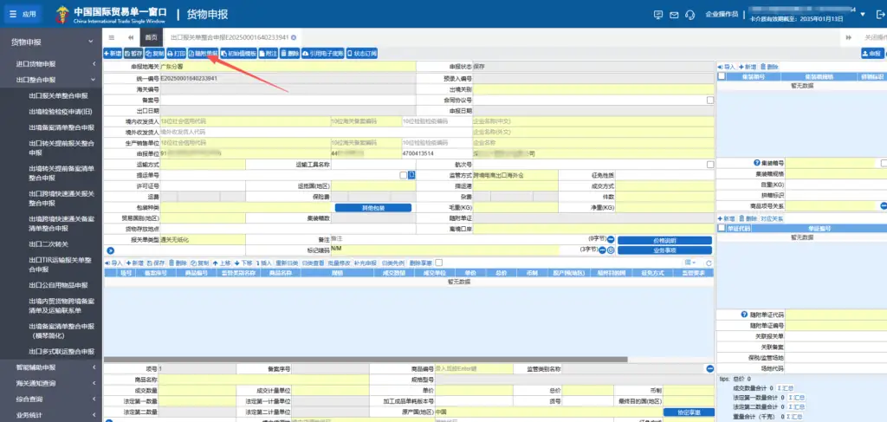Open 随附单据 attached documents button
The width and height of the screenshot is (887, 422).
point(203,53)
